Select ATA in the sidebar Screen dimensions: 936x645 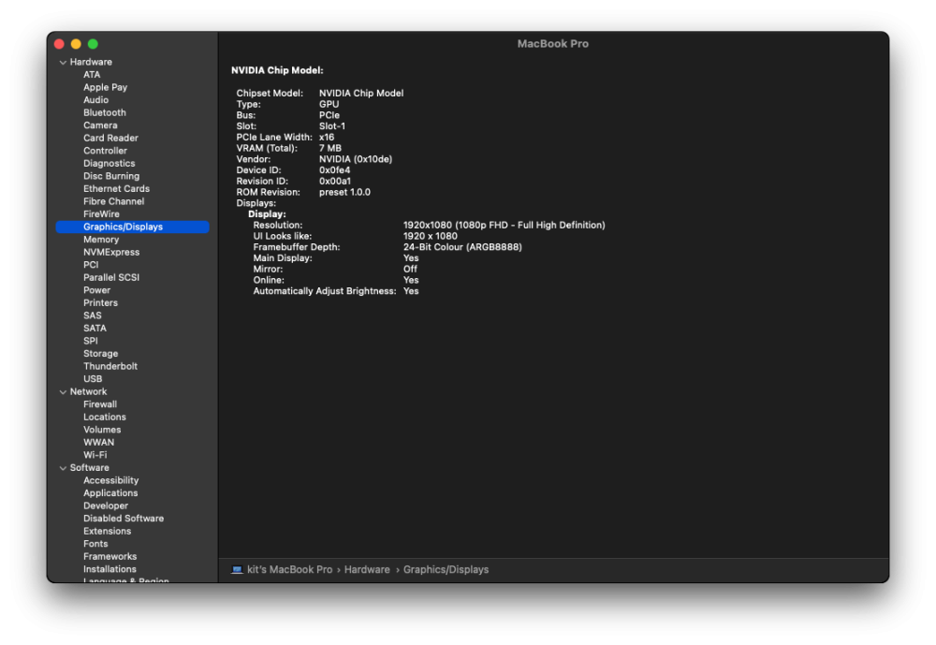(92, 75)
